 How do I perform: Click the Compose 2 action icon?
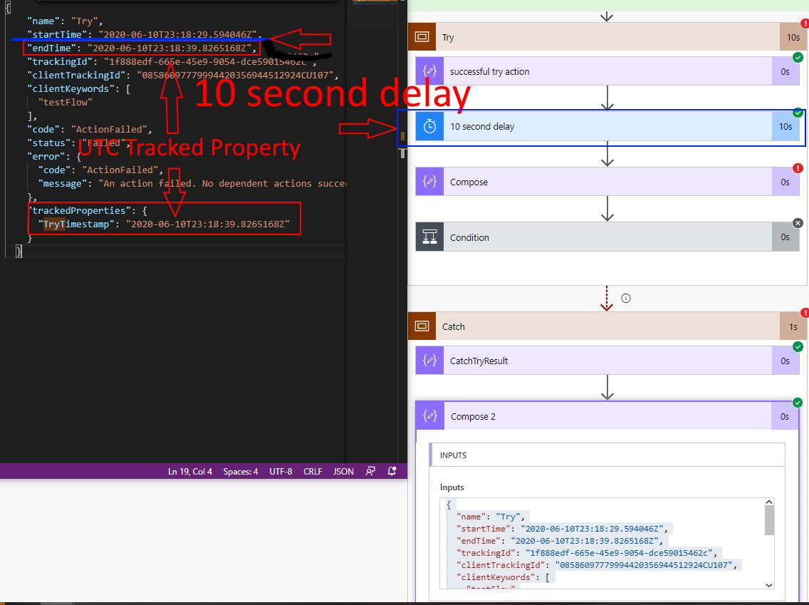[430, 416]
